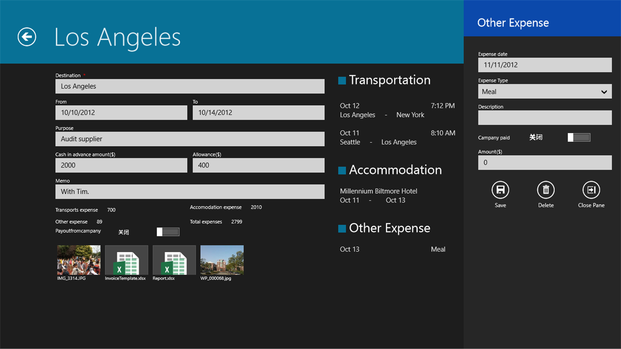The height and width of the screenshot is (349, 621).
Task: Expand the Expense Type dropdown
Action: [x=545, y=91]
